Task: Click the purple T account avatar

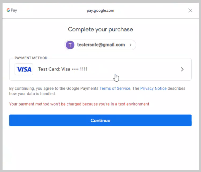Action: [x=70, y=45]
